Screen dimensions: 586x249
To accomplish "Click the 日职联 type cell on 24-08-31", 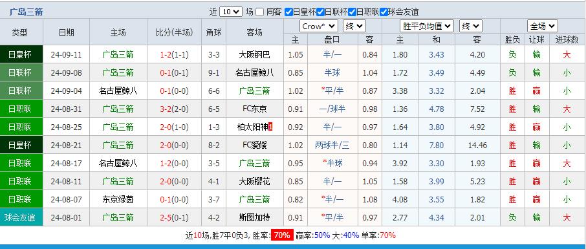I will point(21,109).
